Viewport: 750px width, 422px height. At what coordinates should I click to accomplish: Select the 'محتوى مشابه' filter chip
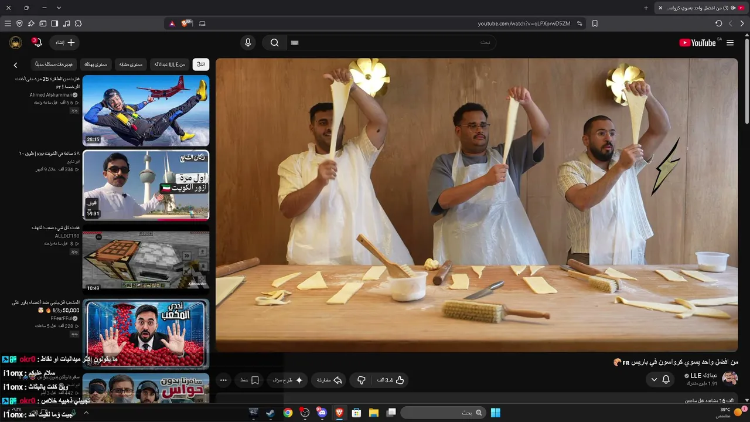pyautogui.click(x=131, y=64)
